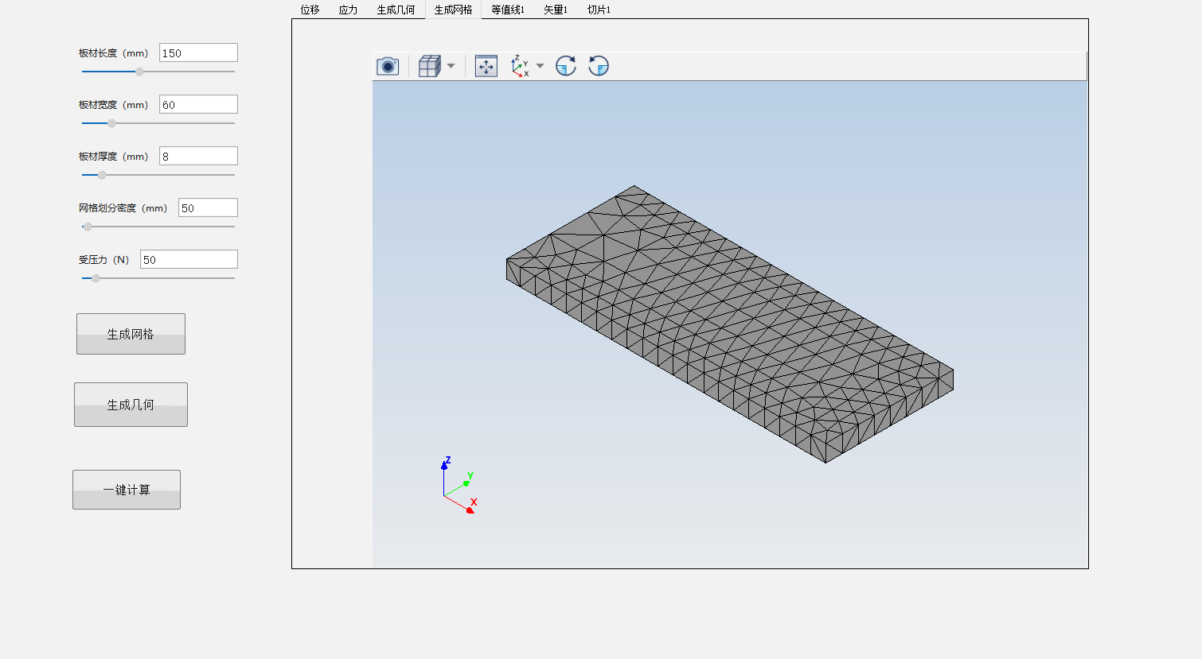1202x659 pixels.
Task: Click the 网格划分密度 input field
Action: (x=208, y=207)
